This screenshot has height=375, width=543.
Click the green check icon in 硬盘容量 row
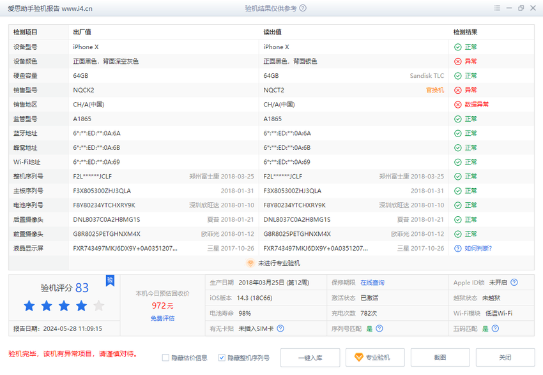pyautogui.click(x=458, y=76)
